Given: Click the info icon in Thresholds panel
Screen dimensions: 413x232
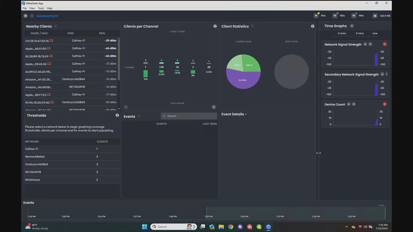Looking at the screenshot, I should [x=117, y=115].
